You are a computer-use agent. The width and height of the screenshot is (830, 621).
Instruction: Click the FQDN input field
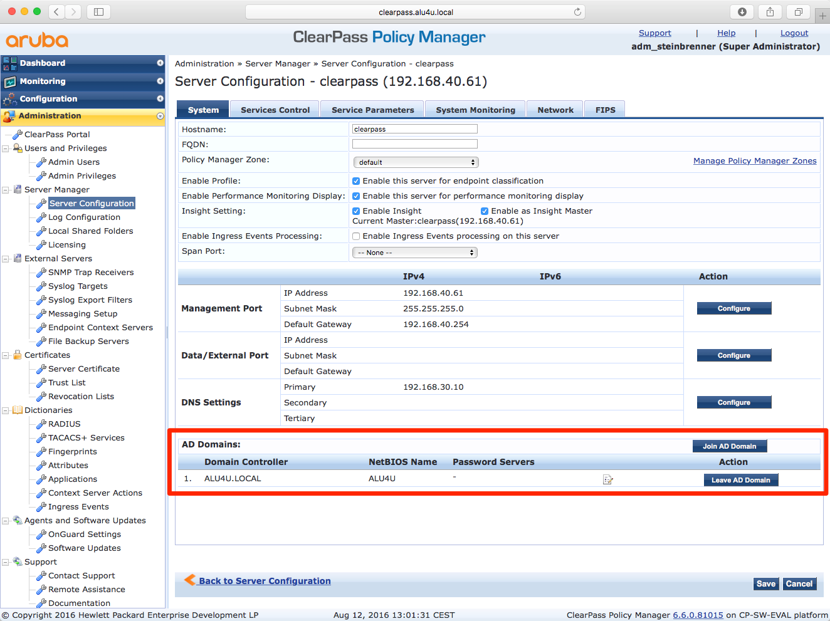pos(415,144)
